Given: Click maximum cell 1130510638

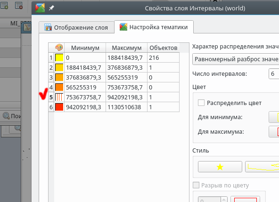Looking at the screenshot, I should pos(126,107).
